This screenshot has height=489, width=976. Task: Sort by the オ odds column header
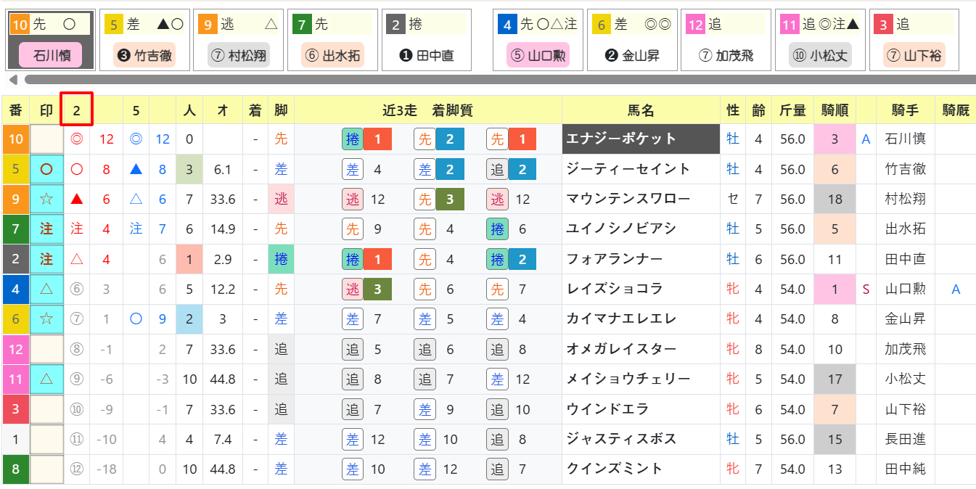click(x=222, y=111)
